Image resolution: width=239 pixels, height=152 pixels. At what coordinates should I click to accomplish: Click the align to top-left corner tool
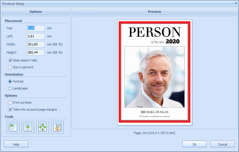coord(13,127)
